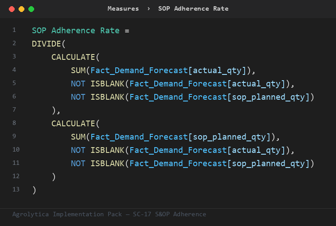Click the closing parenthesis on line 12

(54, 177)
